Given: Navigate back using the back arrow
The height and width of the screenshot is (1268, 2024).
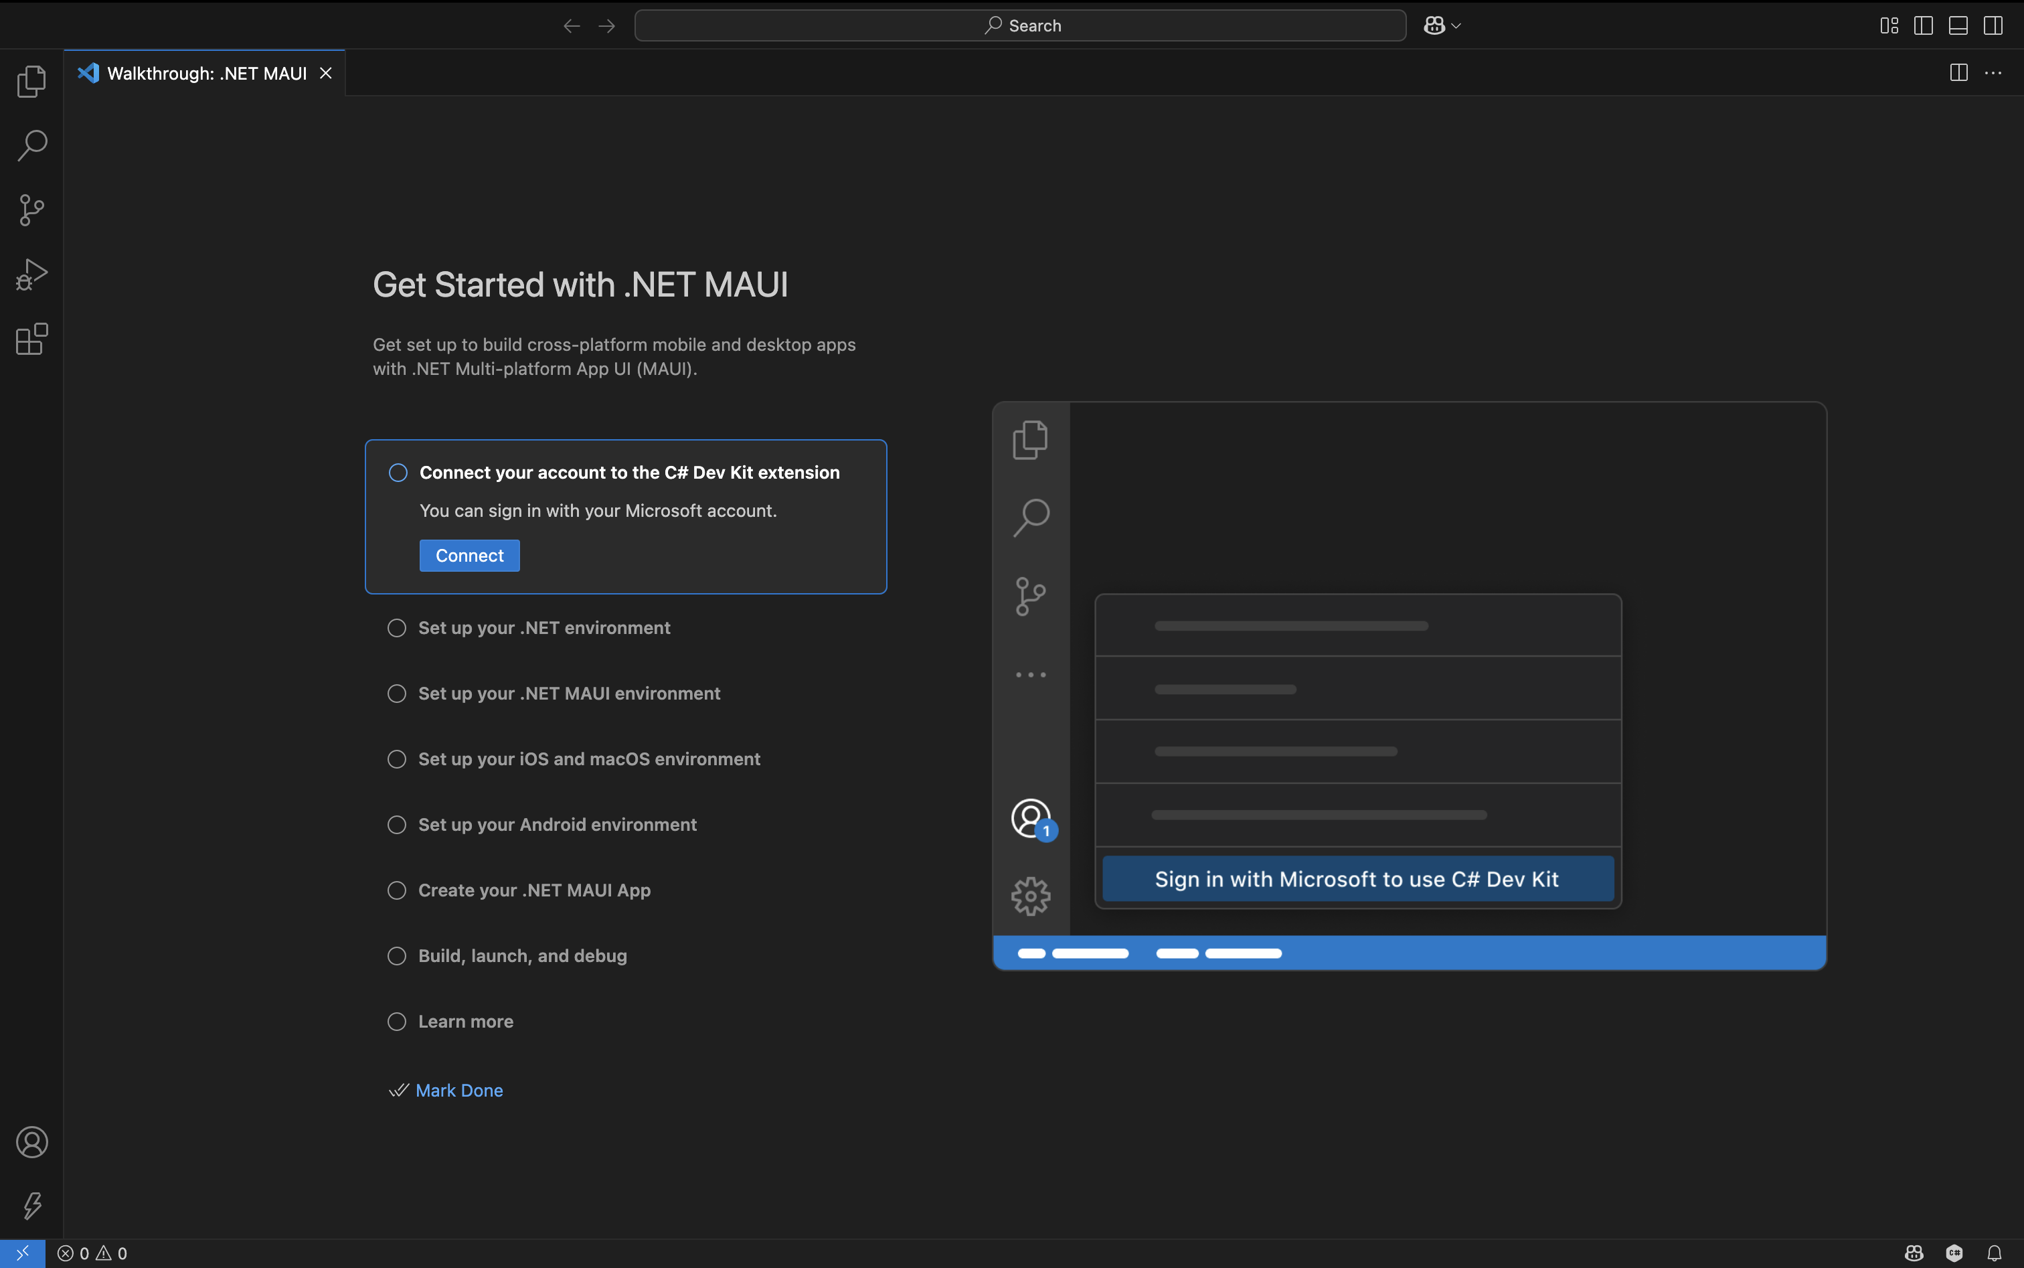Looking at the screenshot, I should [x=571, y=25].
